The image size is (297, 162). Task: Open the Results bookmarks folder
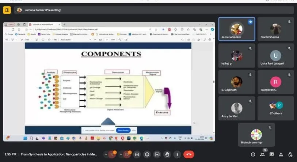pos(32,34)
